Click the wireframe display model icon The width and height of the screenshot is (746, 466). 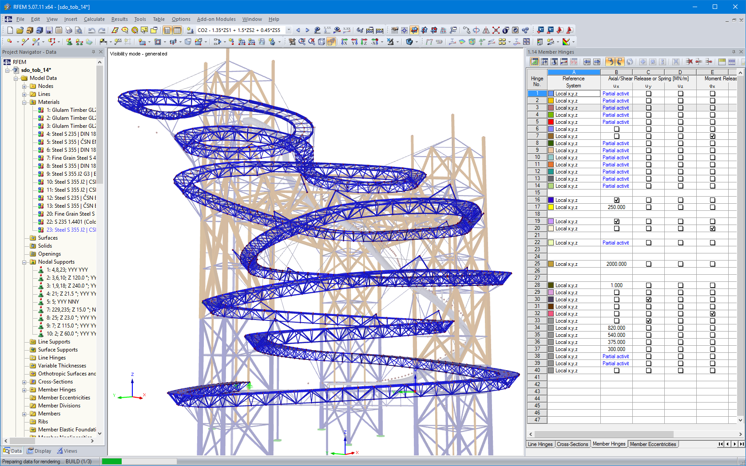coord(321,42)
